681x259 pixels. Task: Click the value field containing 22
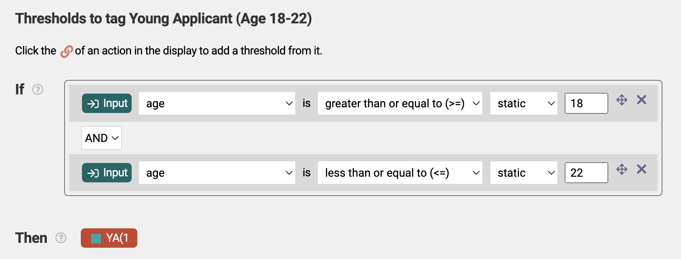coord(586,173)
